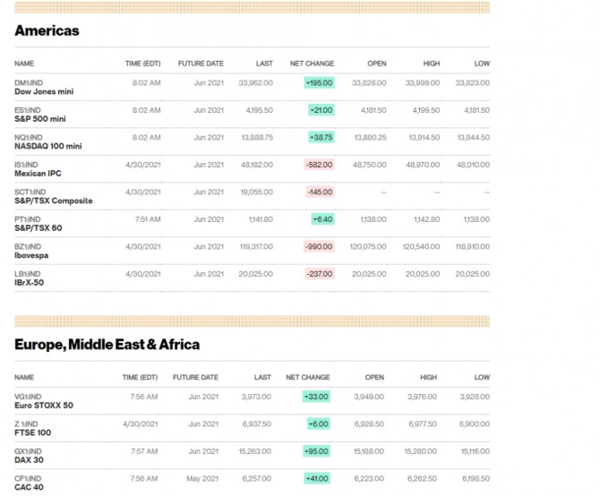600x496 pixels.
Task: Click the CF1:IND ticker symbol
Action: point(28,478)
